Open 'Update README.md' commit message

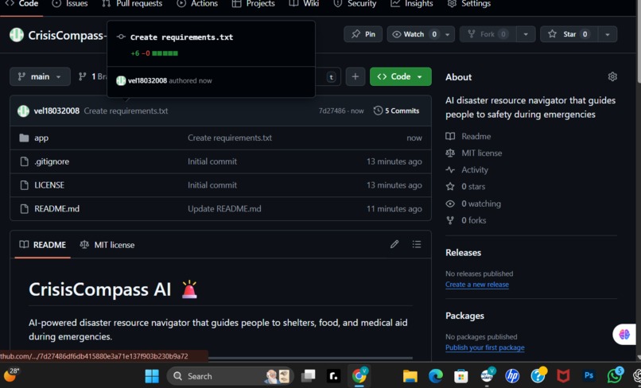coord(224,209)
